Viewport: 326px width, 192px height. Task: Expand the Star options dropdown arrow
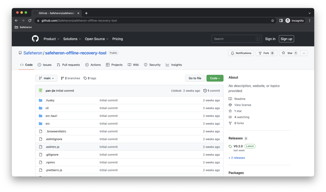304,53
